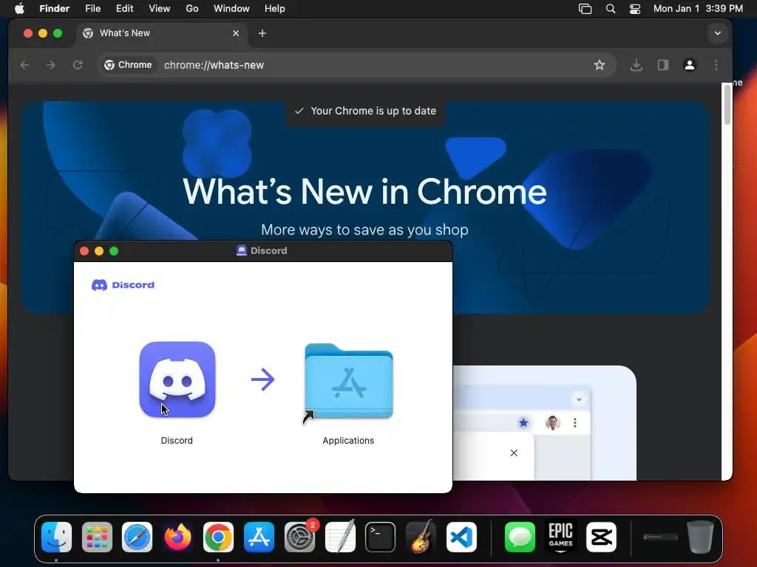Open Finder from the Dock
The image size is (757, 567).
tap(56, 537)
